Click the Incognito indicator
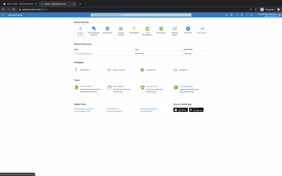 (267, 9)
